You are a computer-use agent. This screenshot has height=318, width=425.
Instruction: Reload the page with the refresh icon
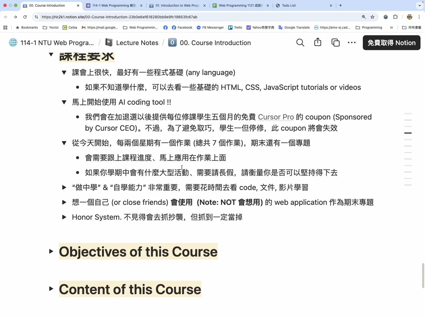(x=25, y=17)
